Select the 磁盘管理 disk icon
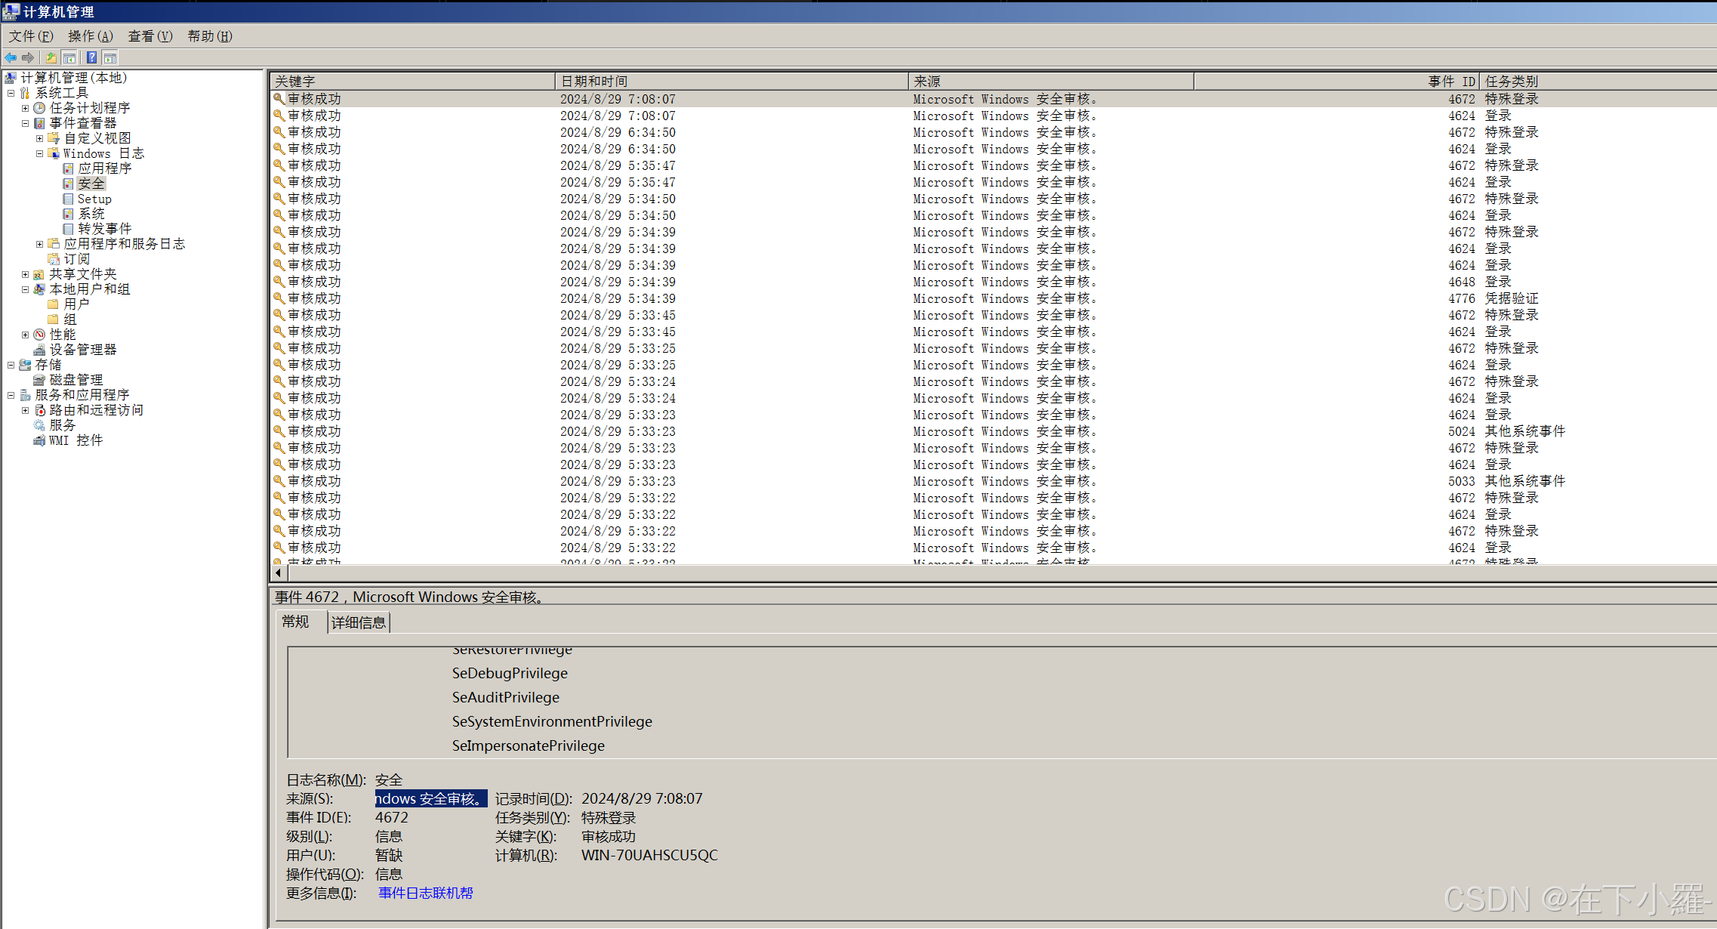Image resolution: width=1717 pixels, height=929 pixels. [39, 380]
